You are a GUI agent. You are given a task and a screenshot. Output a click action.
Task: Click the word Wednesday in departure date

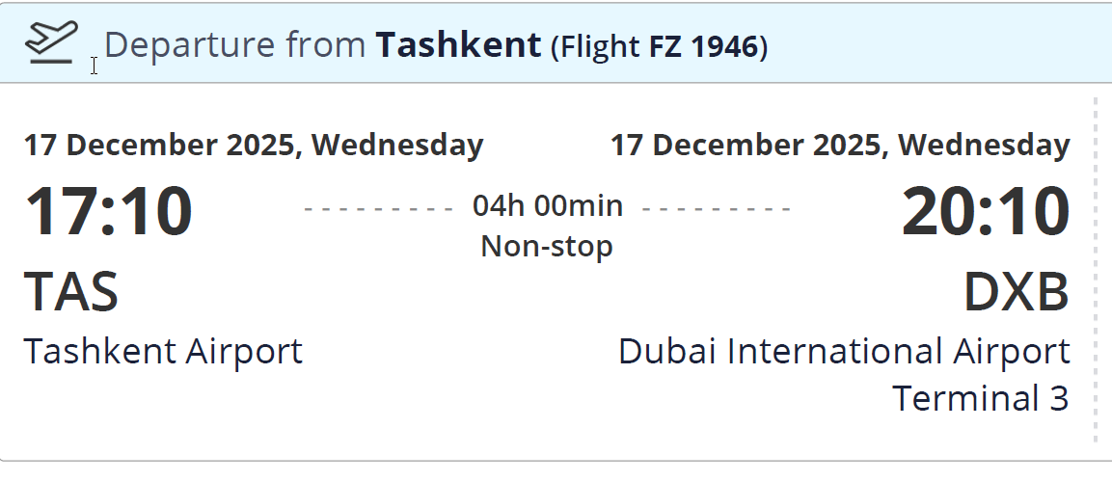[397, 145]
